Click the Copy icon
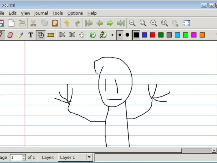Image resolution: width=217 pixels, height=163 pixels. click(x=44, y=23)
